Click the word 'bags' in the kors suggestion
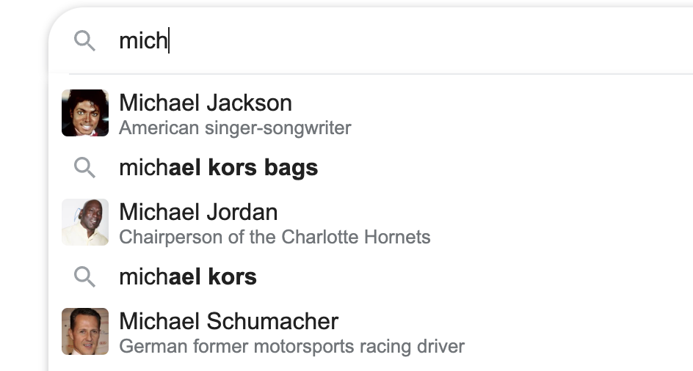Viewport: 693px width, 371px height. coord(291,169)
